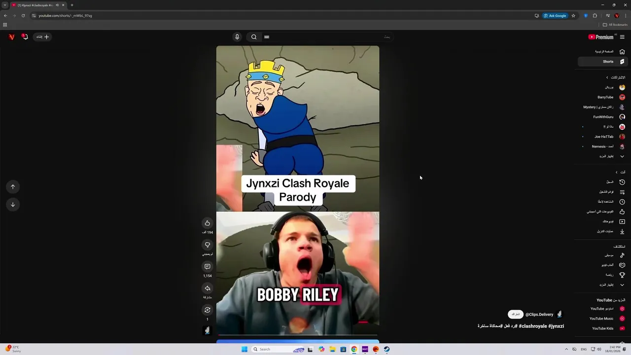Share this short via arrow icon

tap(208, 288)
